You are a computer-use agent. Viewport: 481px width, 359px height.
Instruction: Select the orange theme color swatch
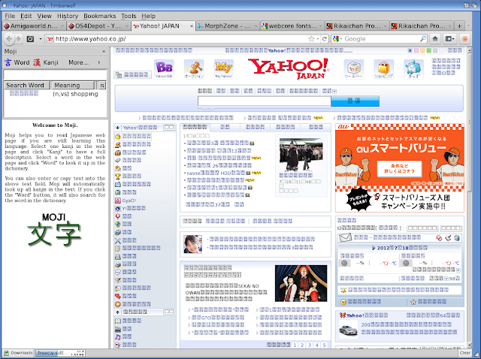click(x=422, y=50)
